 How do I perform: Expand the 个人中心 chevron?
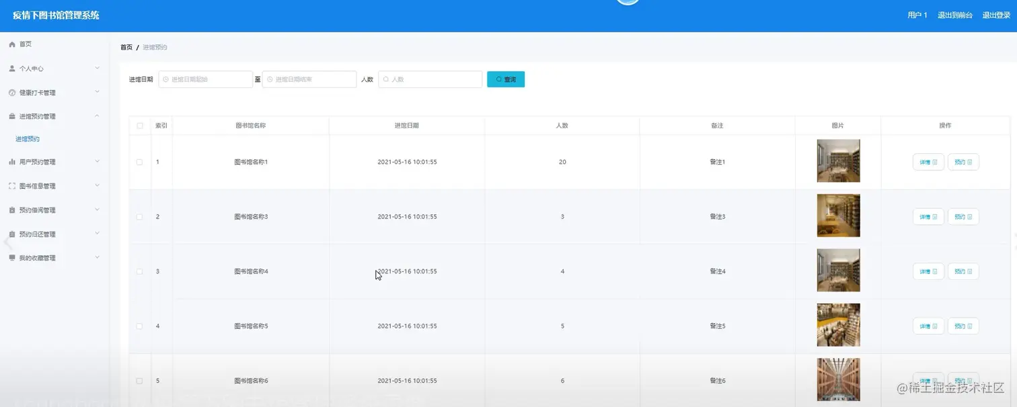coord(97,68)
